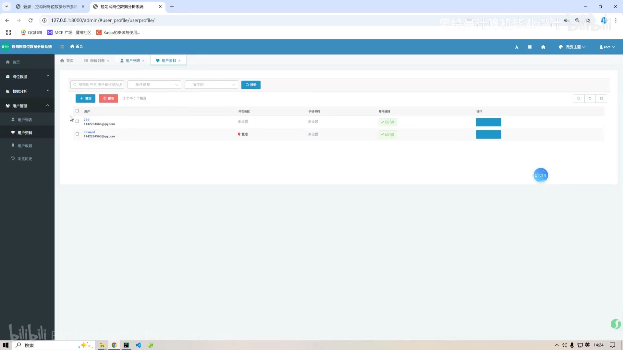The width and height of the screenshot is (623, 350).
Task: Click the home icon in top-right header
Action: pyautogui.click(x=543, y=47)
